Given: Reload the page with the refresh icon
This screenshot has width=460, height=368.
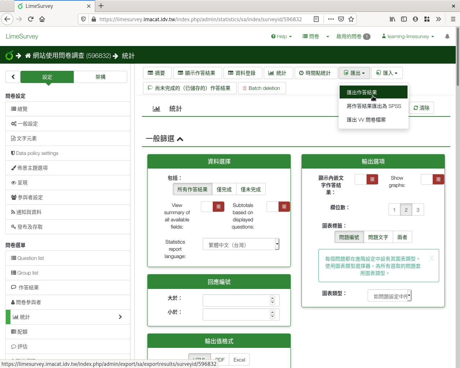Looking at the screenshot, I should (31, 19).
